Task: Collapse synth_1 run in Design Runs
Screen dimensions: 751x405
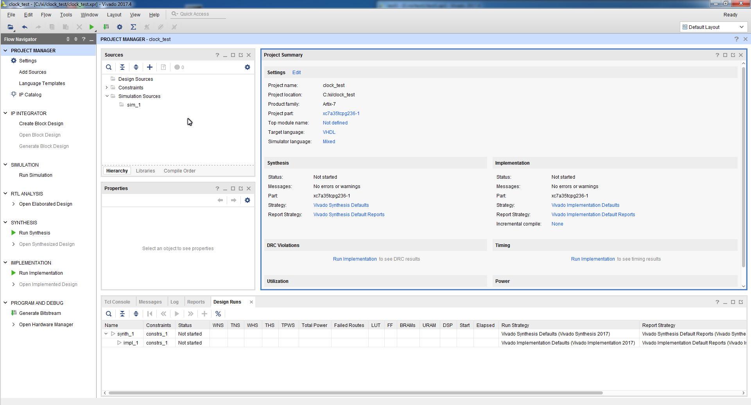Action: (x=106, y=334)
